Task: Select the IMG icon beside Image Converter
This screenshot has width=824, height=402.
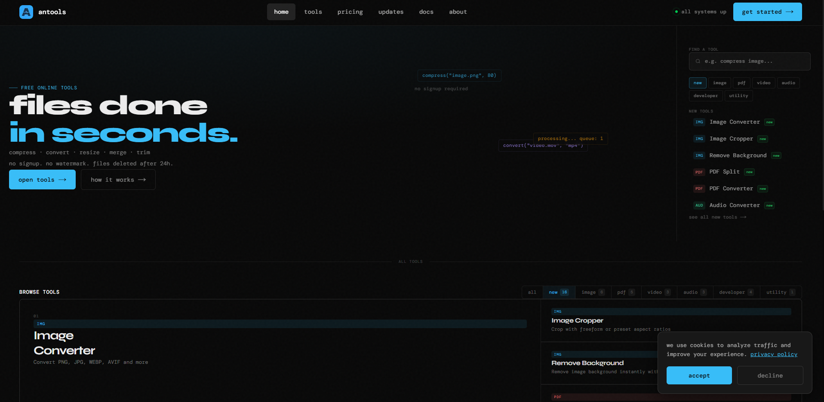Action: 699,122
